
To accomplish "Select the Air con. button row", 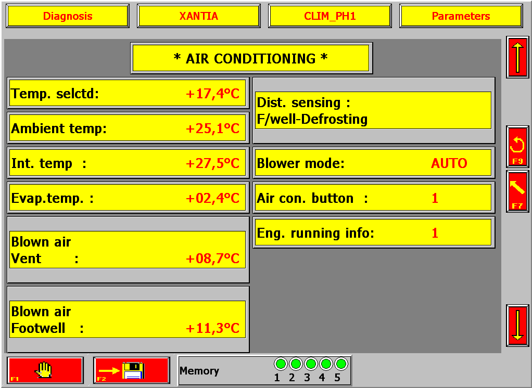I will (x=373, y=198).
